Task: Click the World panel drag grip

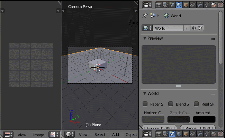Action: point(213,94)
